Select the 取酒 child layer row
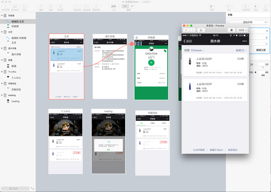 pyautogui.click(x=18, y=66)
